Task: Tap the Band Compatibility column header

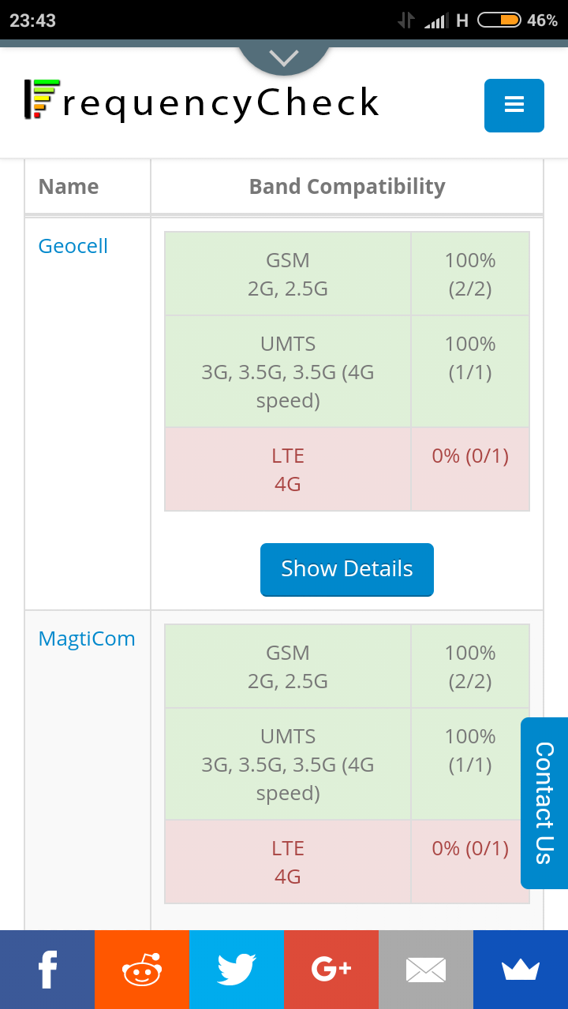Action: (x=347, y=187)
